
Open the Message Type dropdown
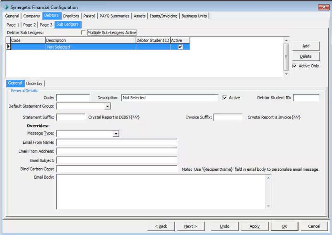pos(116,133)
